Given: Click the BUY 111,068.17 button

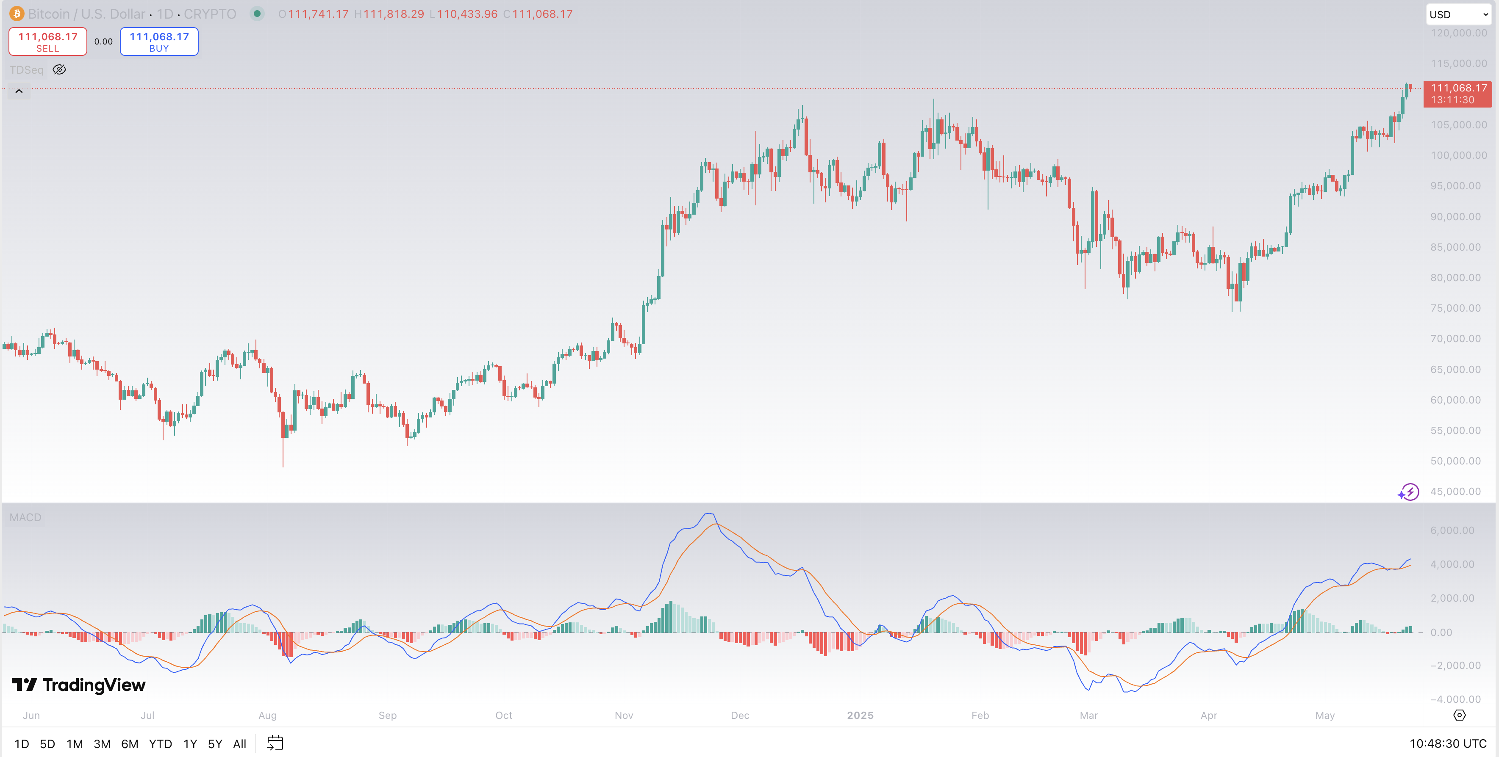Looking at the screenshot, I should 159,42.
